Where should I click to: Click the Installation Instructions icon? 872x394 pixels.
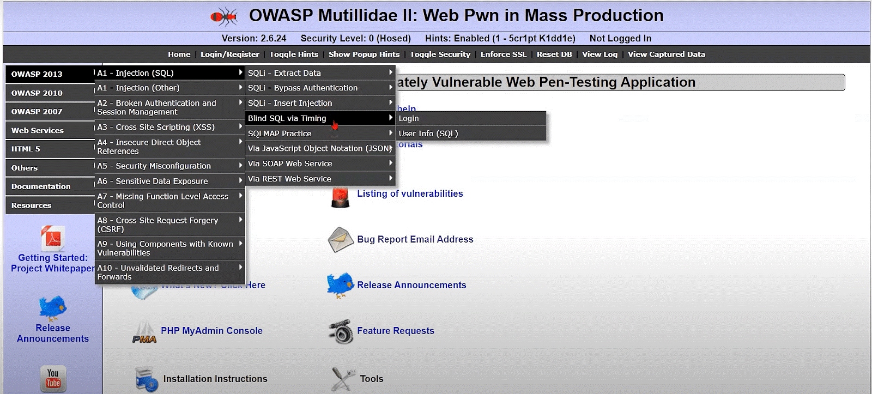click(x=146, y=379)
